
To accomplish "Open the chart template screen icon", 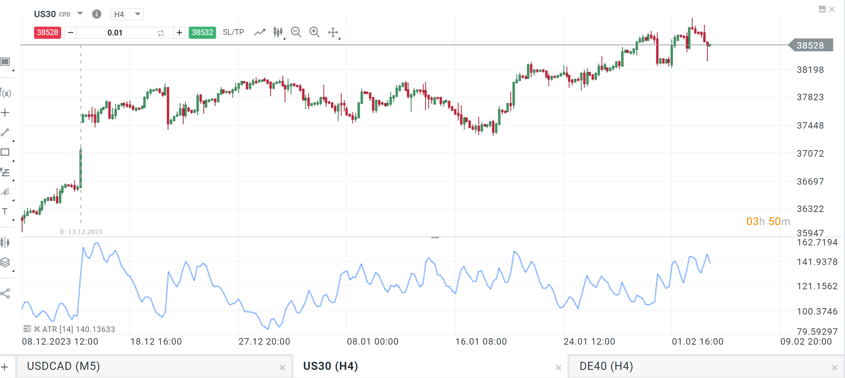I will [x=5, y=62].
